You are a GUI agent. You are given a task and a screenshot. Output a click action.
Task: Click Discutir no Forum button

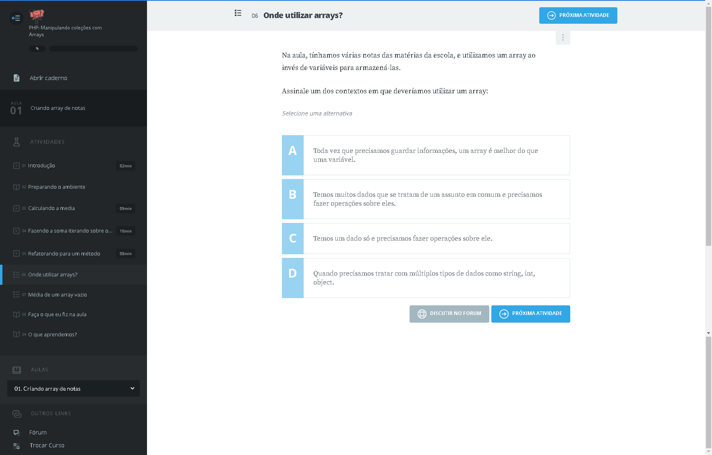tap(449, 314)
